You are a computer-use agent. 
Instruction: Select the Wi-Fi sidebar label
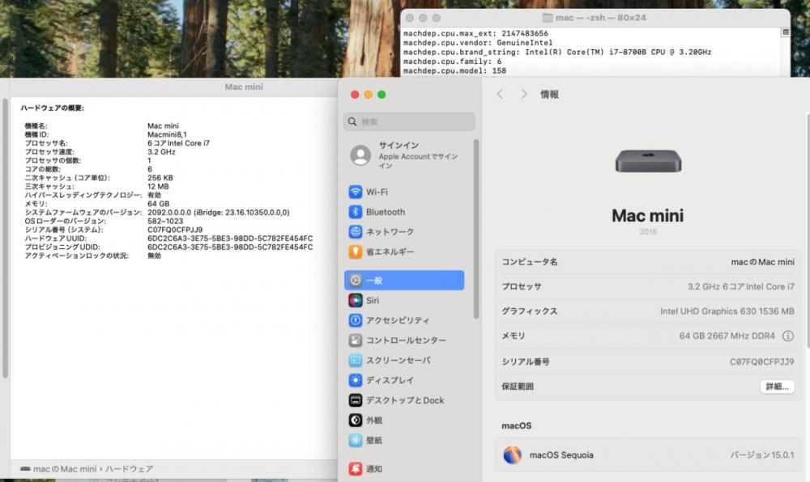(377, 192)
